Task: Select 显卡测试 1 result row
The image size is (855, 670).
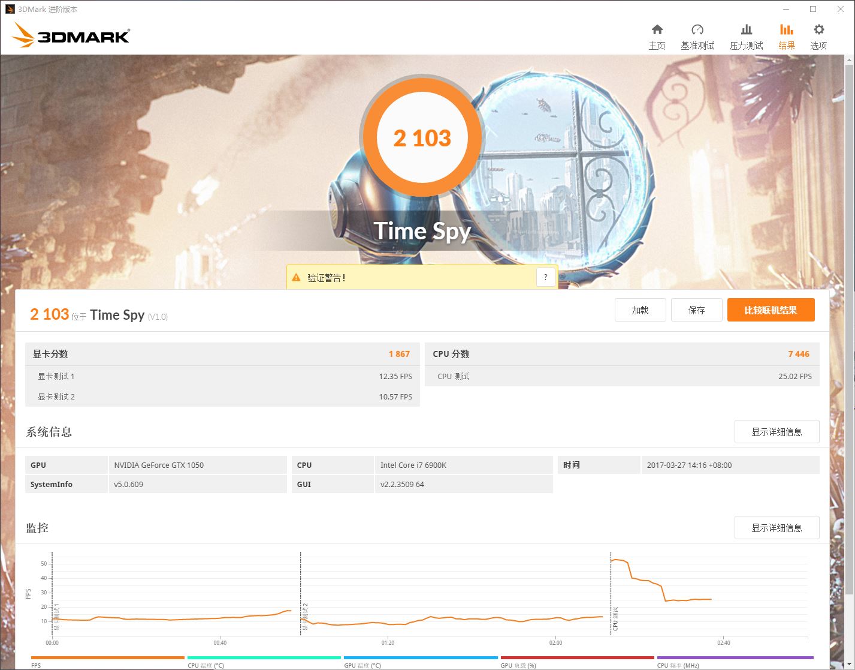Action: (222, 376)
